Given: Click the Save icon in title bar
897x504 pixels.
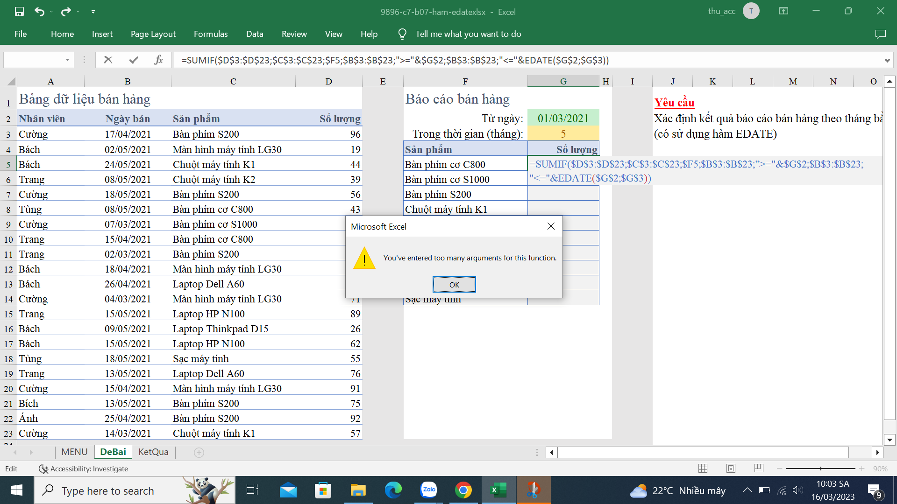Looking at the screenshot, I should click(x=19, y=12).
